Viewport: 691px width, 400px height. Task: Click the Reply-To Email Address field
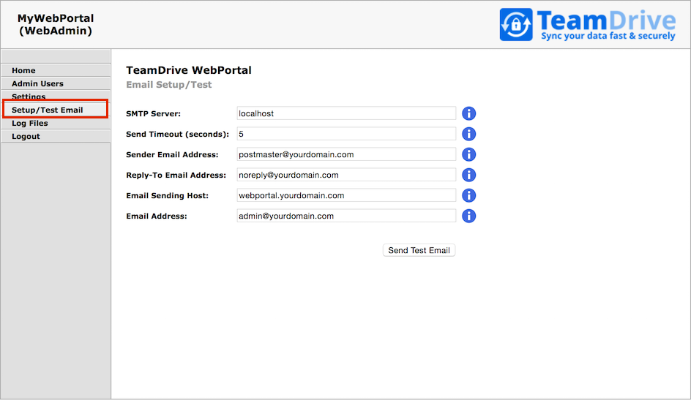click(346, 175)
